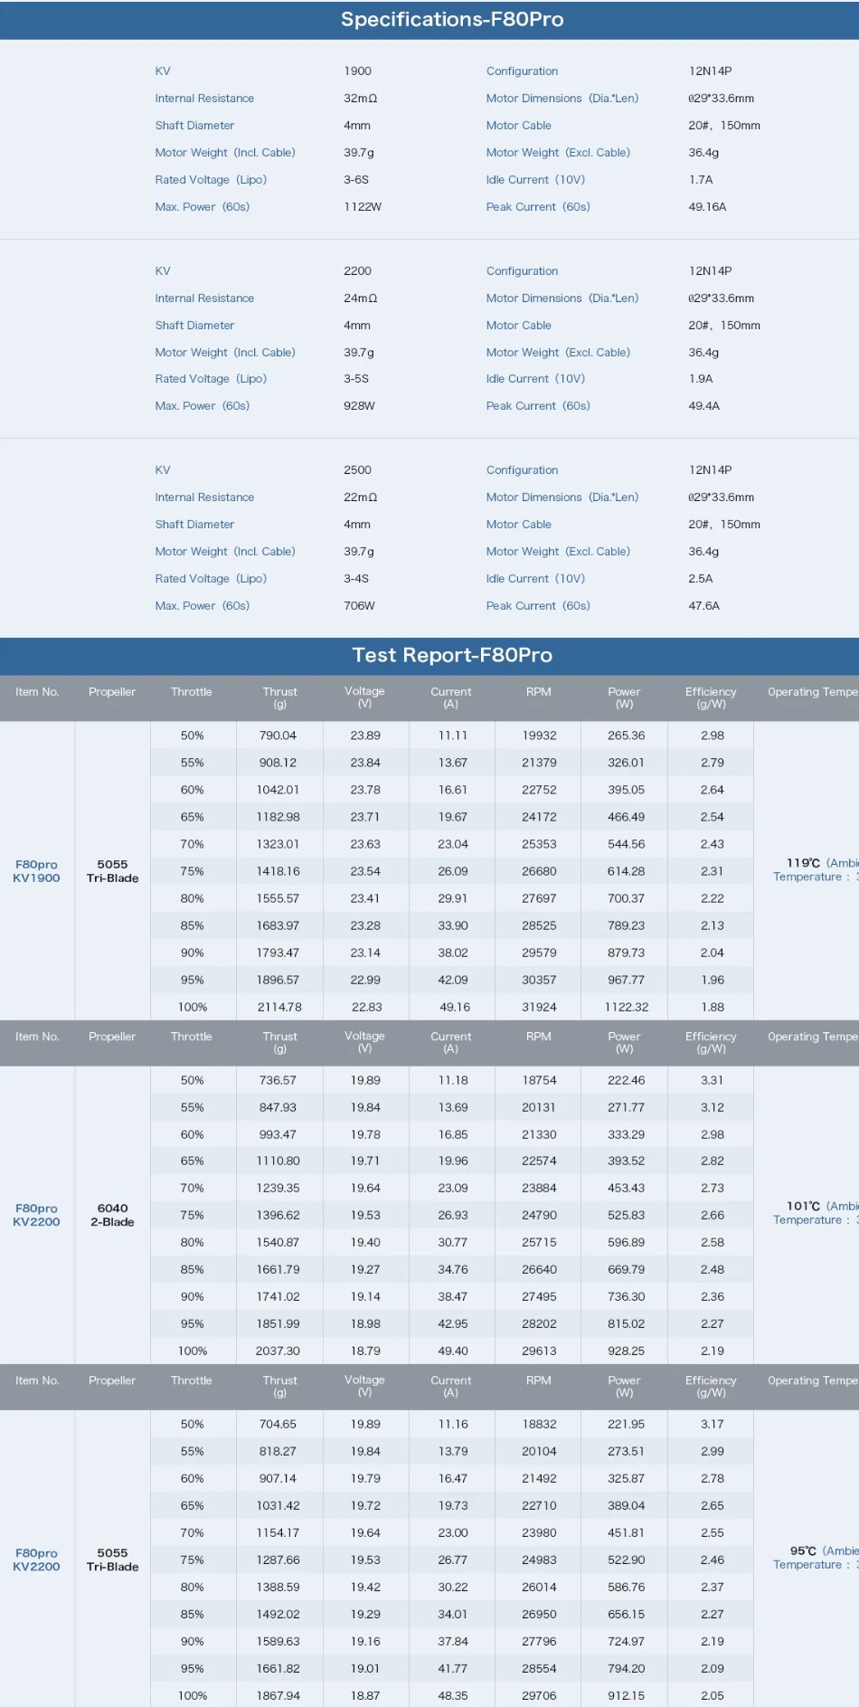
Task: Click the RPM cell 18754
Action: [539, 1080]
